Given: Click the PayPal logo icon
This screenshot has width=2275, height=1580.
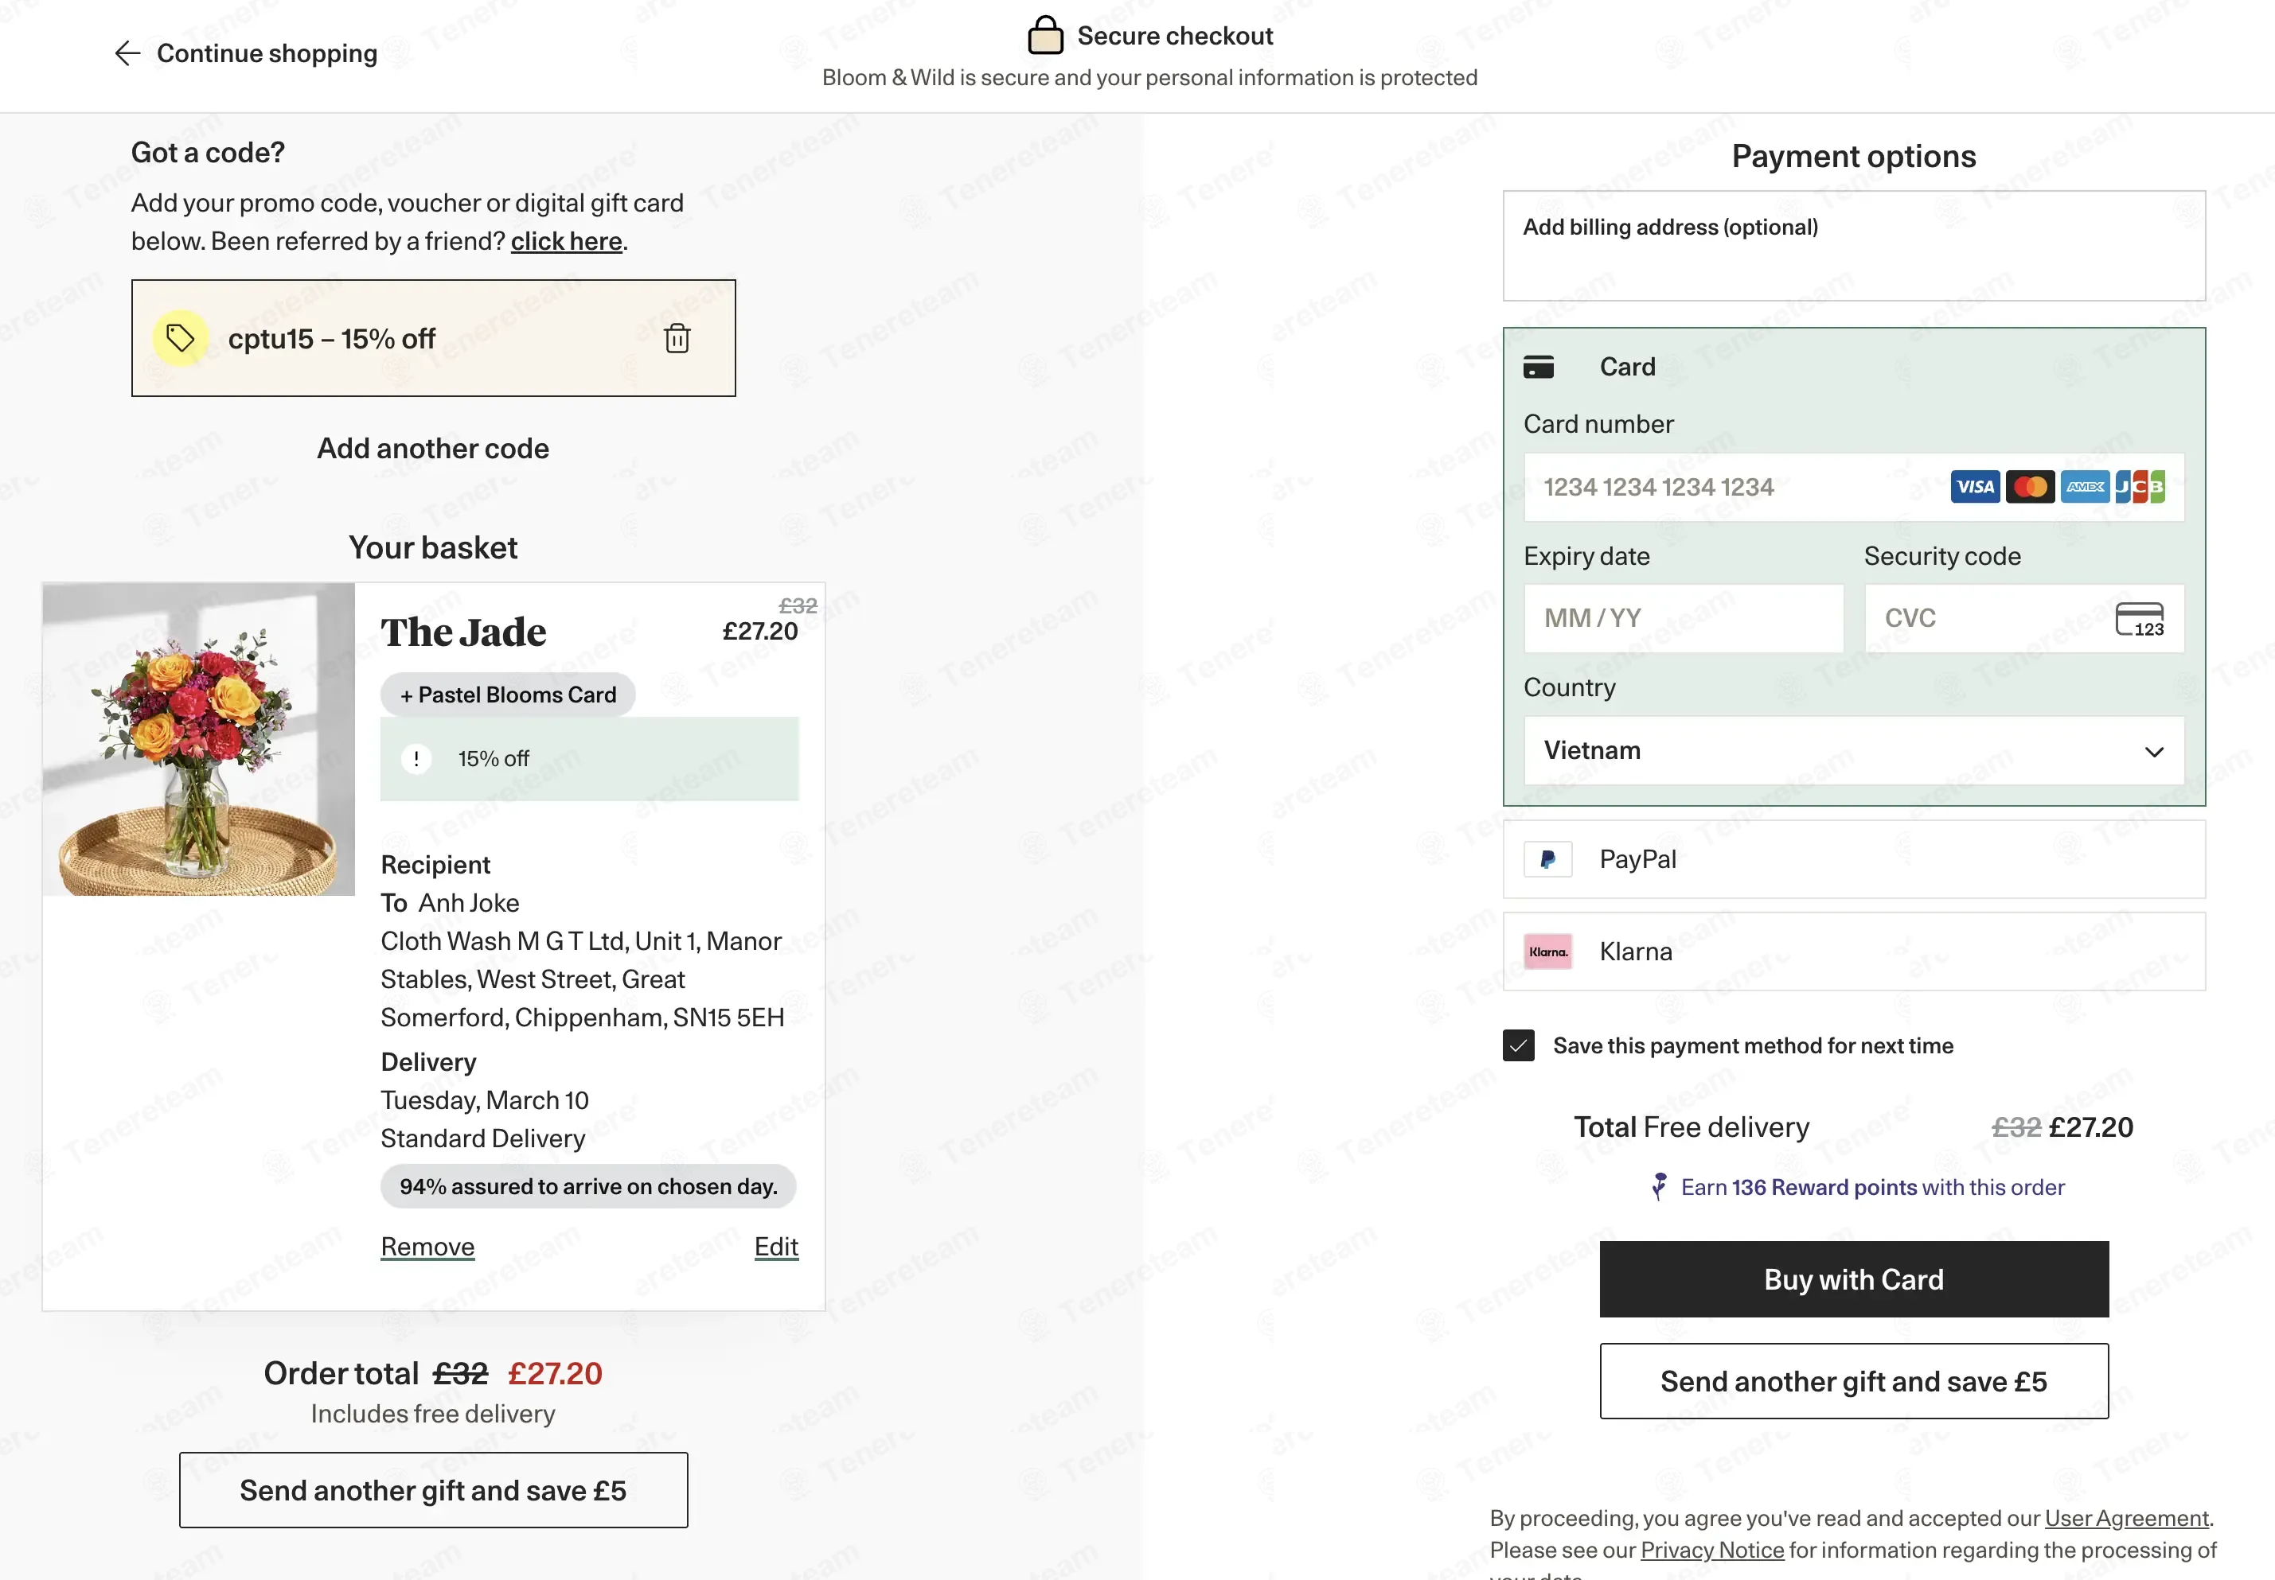Looking at the screenshot, I should point(1547,859).
